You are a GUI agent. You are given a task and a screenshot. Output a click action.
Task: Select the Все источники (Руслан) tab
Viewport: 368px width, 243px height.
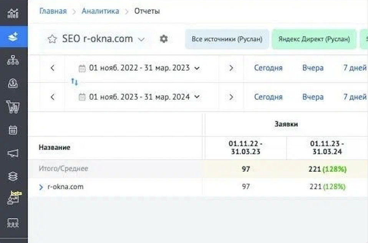(x=227, y=39)
